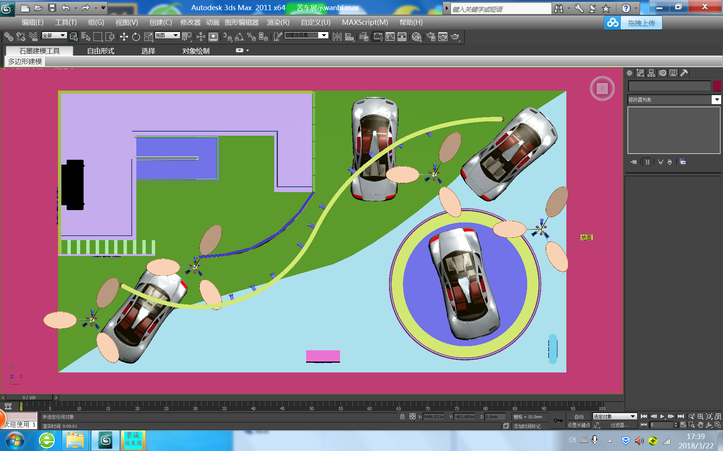Click 设置关键点 set key button
The width and height of the screenshot is (723, 451).
[579, 425]
